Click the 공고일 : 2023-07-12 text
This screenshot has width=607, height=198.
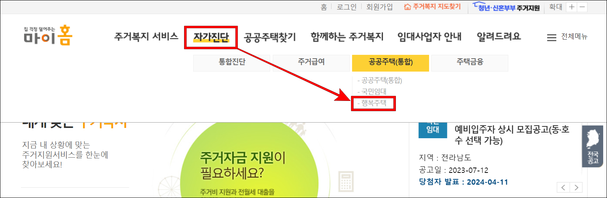453,170
